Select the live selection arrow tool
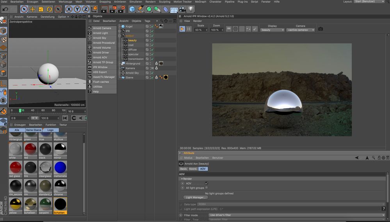 24,9
